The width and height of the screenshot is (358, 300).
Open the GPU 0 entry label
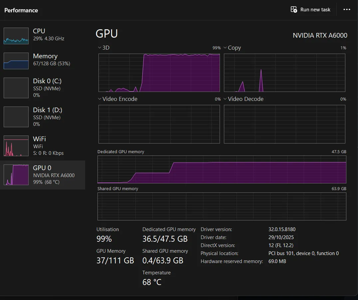(x=42, y=168)
